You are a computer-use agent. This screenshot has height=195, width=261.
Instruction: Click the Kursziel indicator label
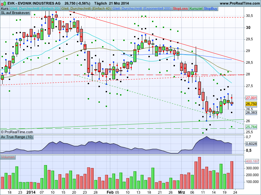click(196, 9)
